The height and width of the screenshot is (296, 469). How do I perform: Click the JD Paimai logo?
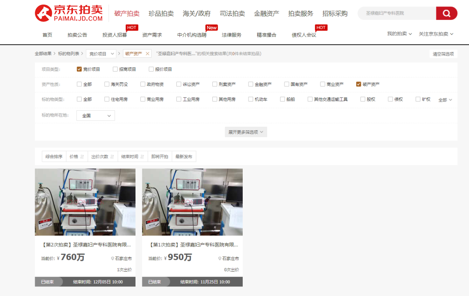(x=69, y=13)
